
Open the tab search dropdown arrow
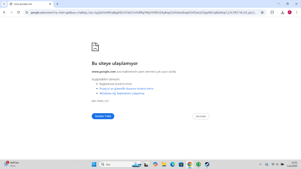[4, 4]
